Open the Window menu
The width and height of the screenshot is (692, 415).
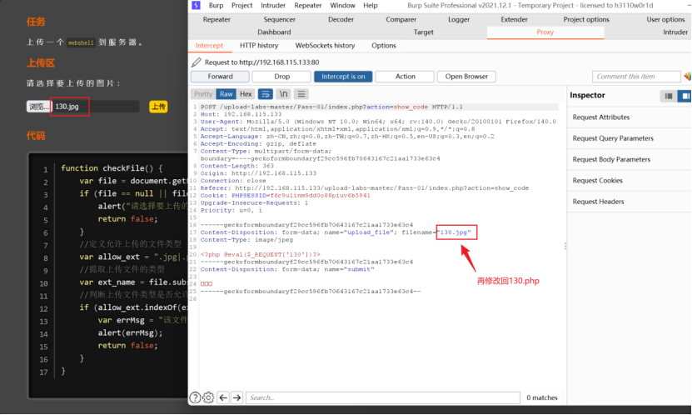pyautogui.click(x=342, y=5)
